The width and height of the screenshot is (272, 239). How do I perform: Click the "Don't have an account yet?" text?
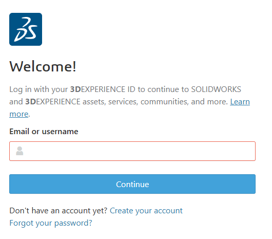pos(59,211)
